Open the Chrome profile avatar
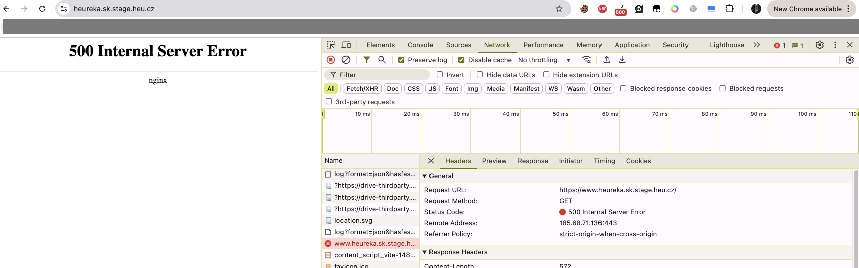The image size is (859, 268). tap(756, 9)
